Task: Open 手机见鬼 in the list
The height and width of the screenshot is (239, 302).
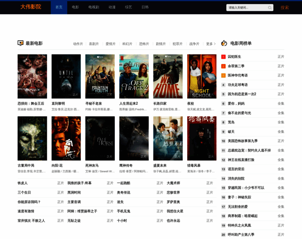Action: pos(124,211)
